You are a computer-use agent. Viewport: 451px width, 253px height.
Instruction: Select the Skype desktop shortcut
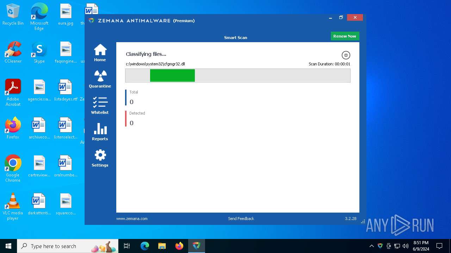click(39, 52)
